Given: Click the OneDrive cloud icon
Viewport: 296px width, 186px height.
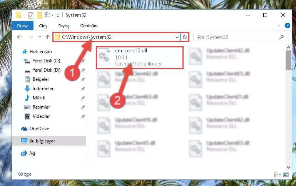Looking at the screenshot, I should pyautogui.click(x=24, y=129).
